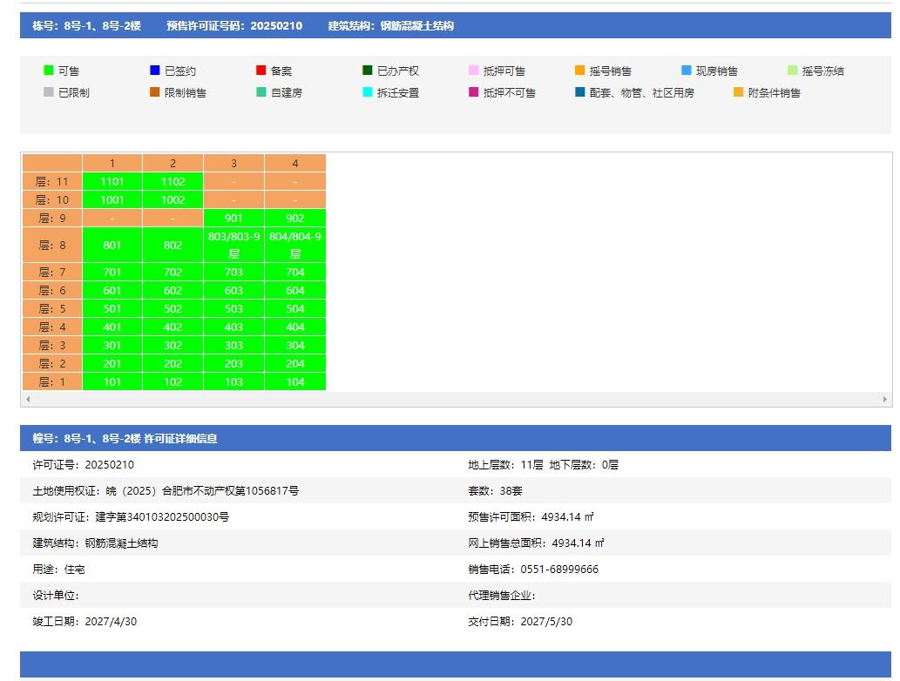Click the 层：1 row header

(52, 382)
